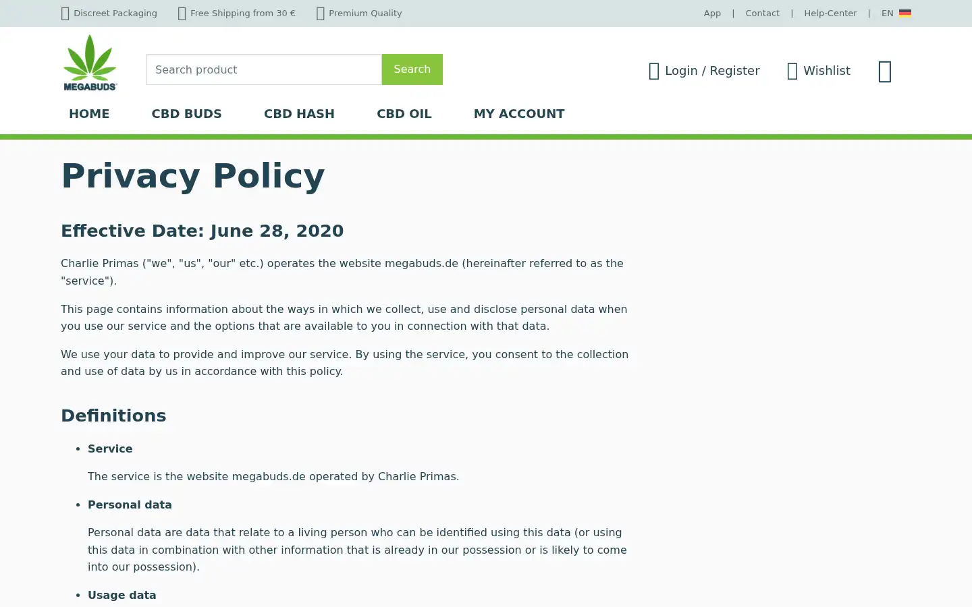The width and height of the screenshot is (972, 607).
Task: Open the CBD BUDS menu
Action: point(186,114)
